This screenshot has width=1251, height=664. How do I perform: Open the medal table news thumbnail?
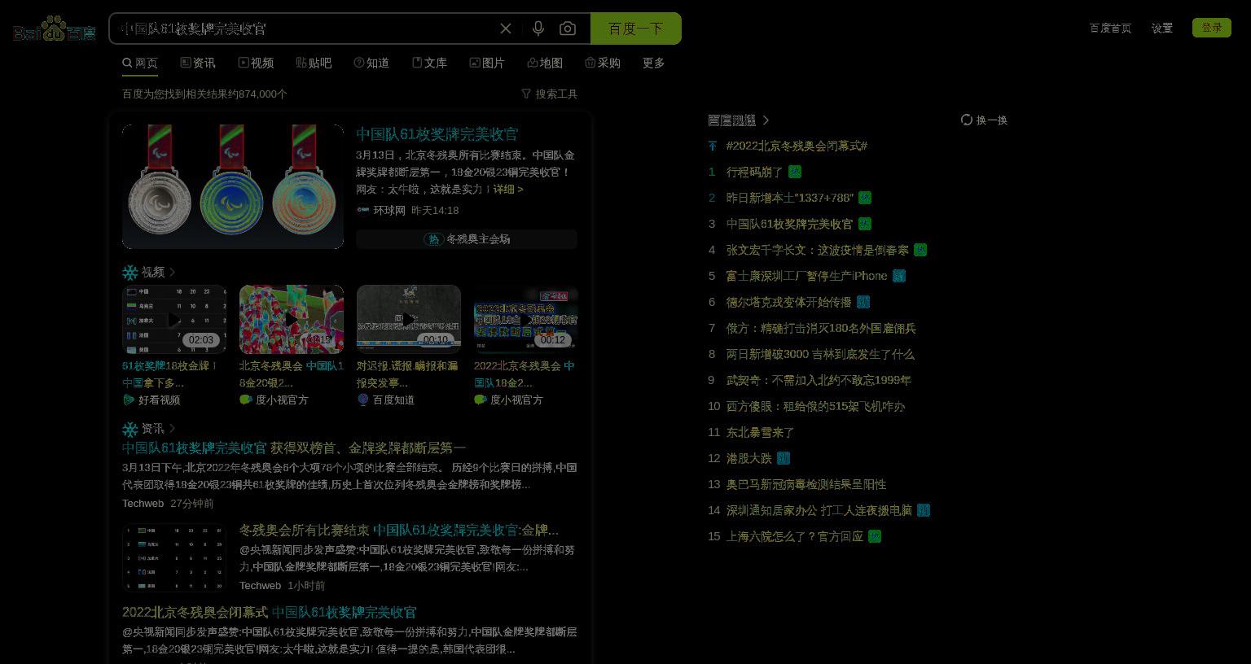point(174,557)
